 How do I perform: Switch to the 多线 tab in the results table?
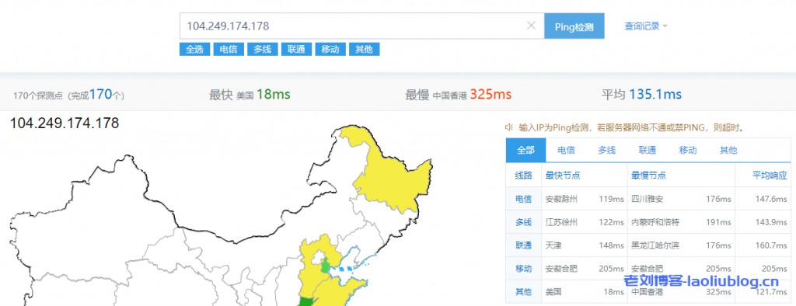click(x=606, y=150)
